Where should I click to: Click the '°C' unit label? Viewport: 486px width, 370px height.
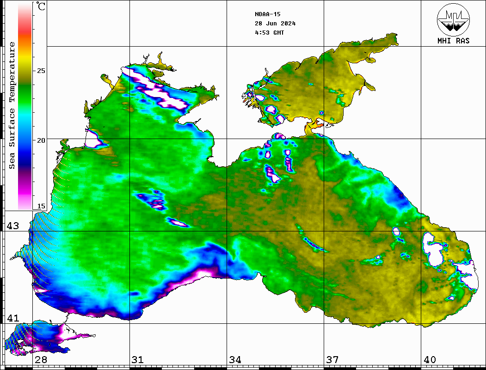[x=41, y=6]
